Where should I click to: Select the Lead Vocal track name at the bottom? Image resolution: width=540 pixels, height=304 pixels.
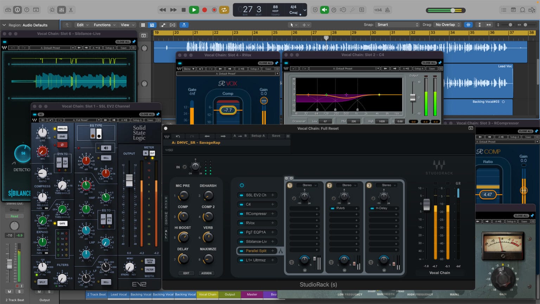point(119,294)
